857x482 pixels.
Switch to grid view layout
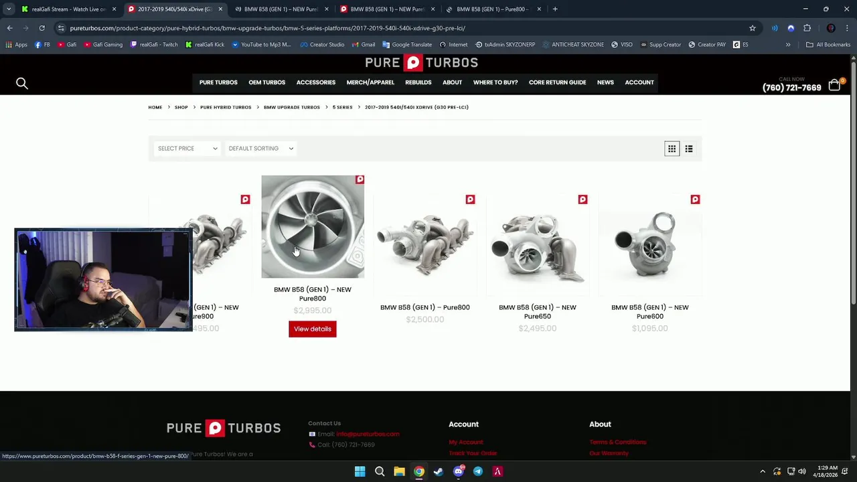pos(672,149)
